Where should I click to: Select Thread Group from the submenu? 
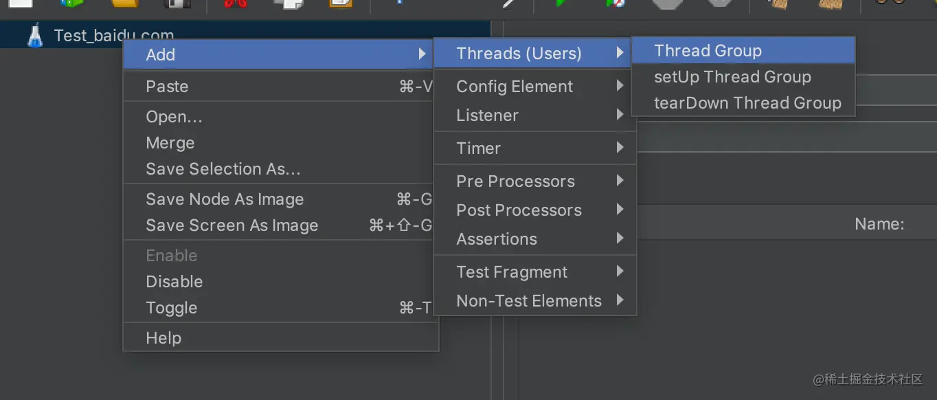point(708,51)
